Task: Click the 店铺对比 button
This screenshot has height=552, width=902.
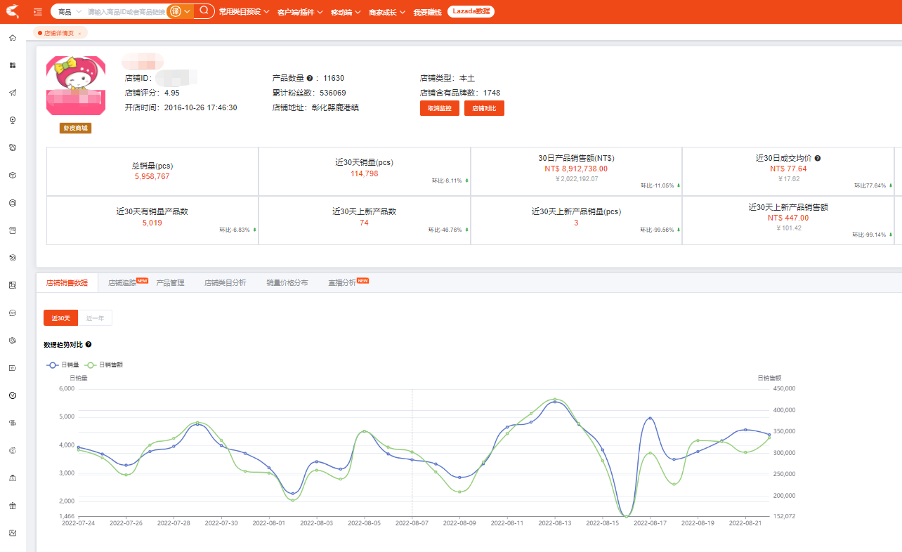Action: [x=484, y=108]
